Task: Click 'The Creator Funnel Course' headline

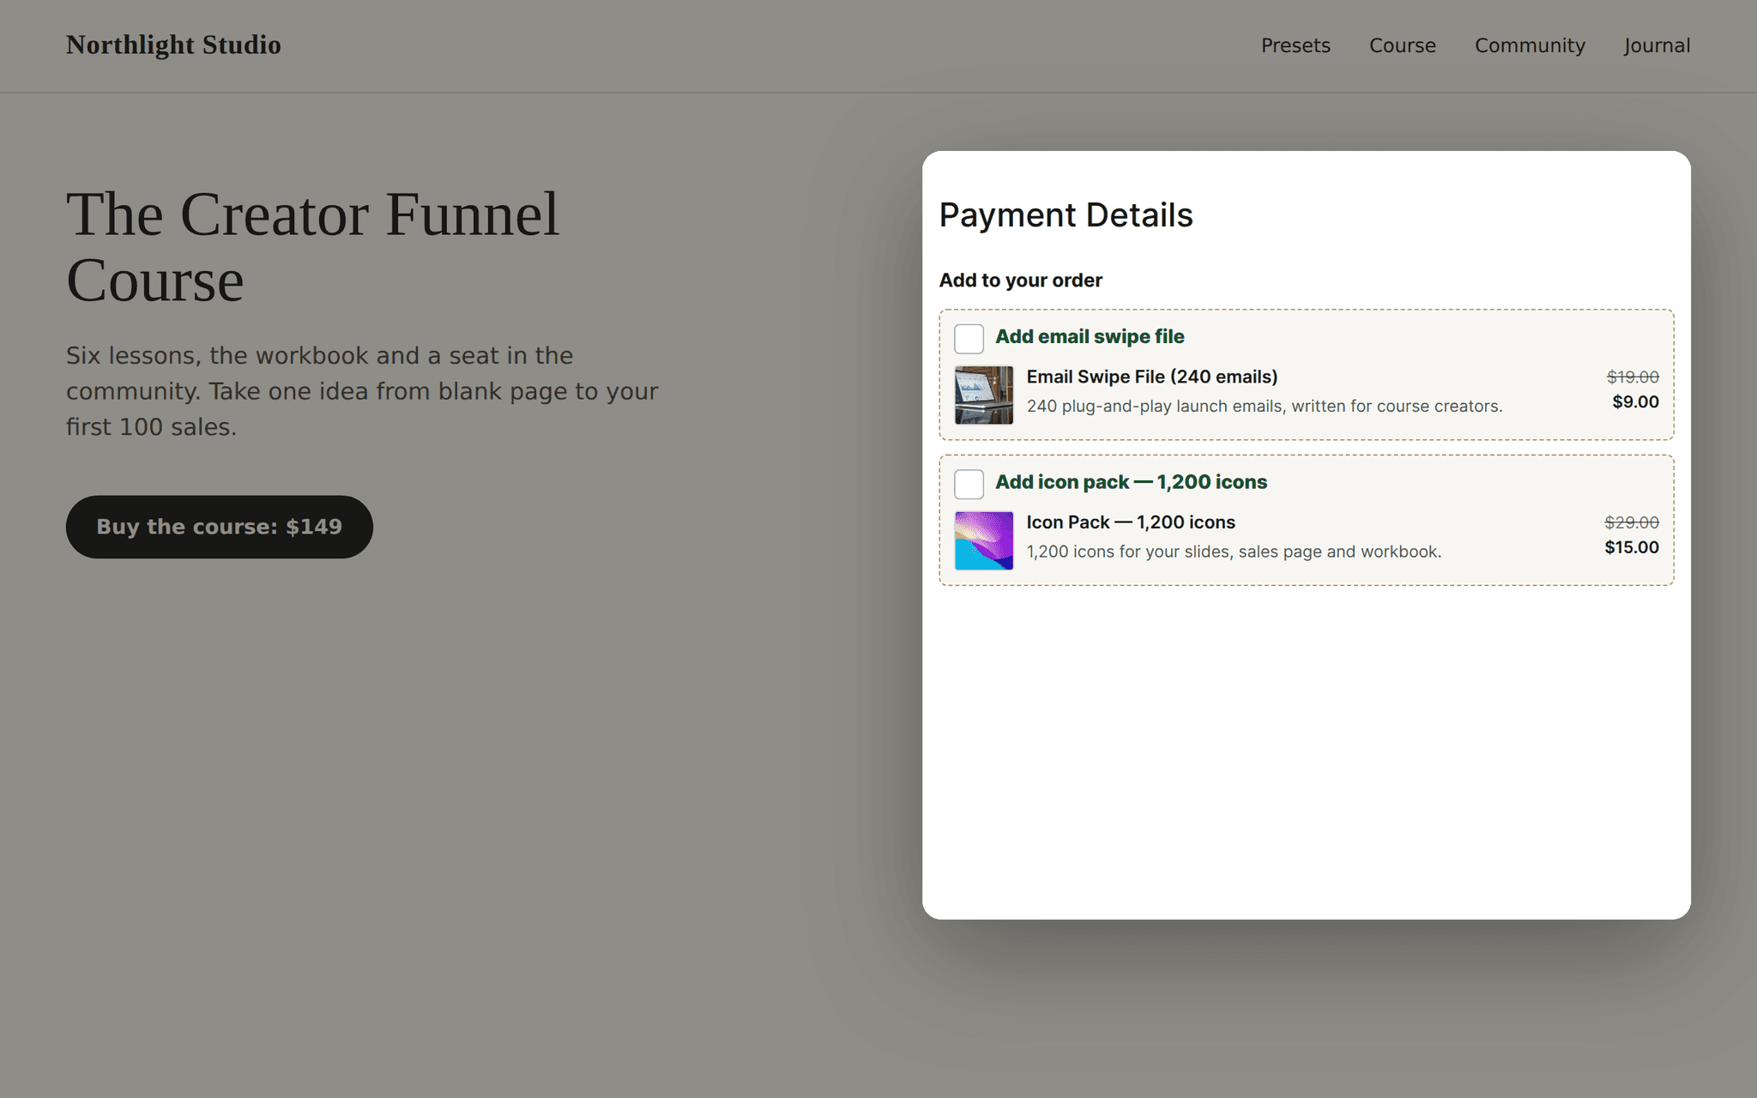Action: point(312,247)
